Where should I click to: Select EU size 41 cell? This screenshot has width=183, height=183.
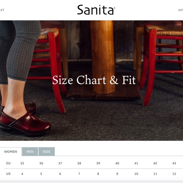136,163
